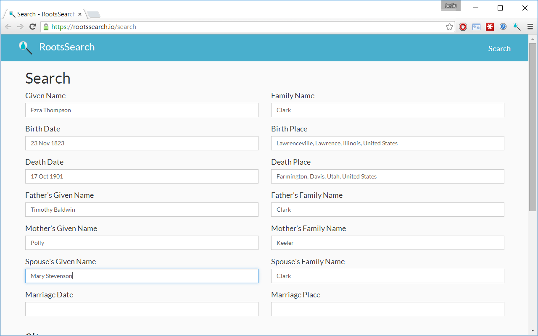Viewport: 538px width, 336px height.
Task: Click the Search link in the header
Action: (x=499, y=49)
